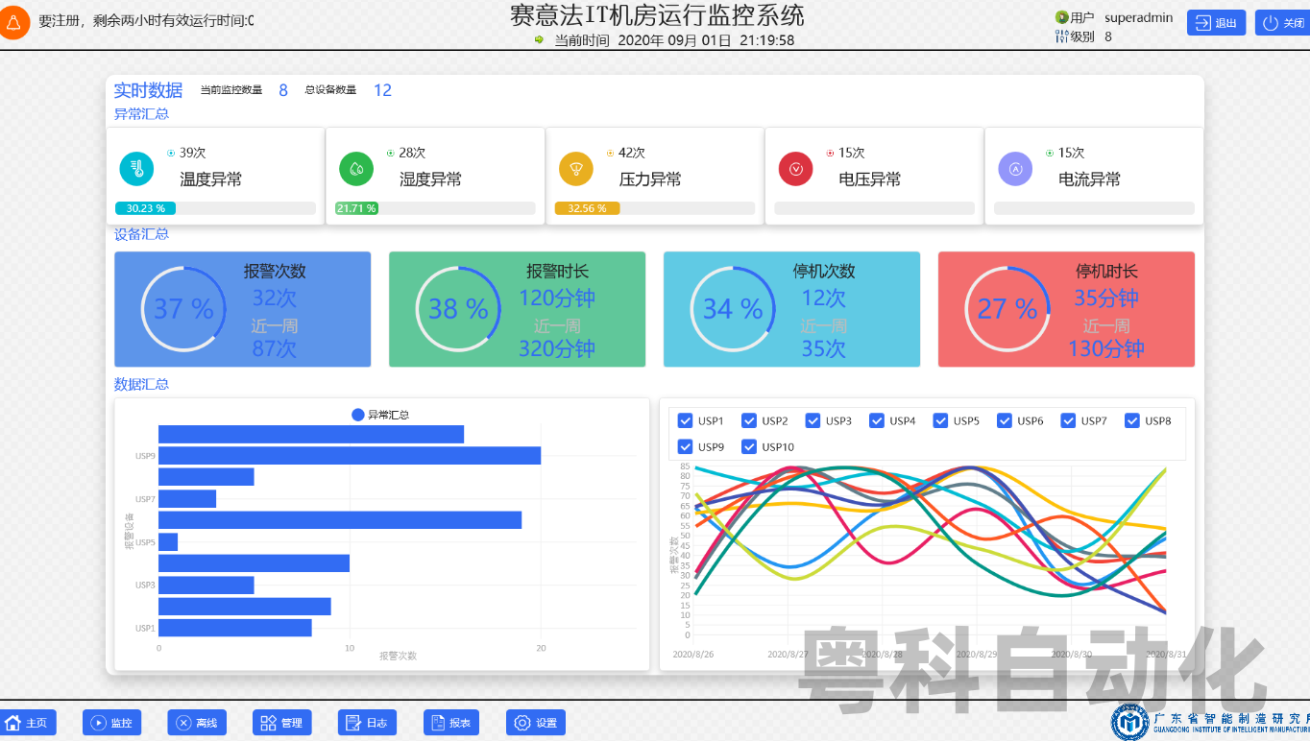Open the 主页 home page

tap(27, 723)
